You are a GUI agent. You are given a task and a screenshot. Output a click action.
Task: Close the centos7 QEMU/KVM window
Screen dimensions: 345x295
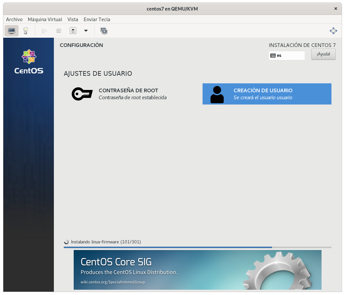(336, 9)
